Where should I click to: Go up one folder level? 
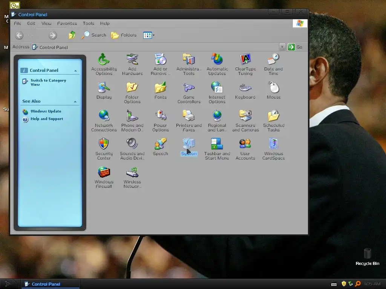[x=72, y=35]
